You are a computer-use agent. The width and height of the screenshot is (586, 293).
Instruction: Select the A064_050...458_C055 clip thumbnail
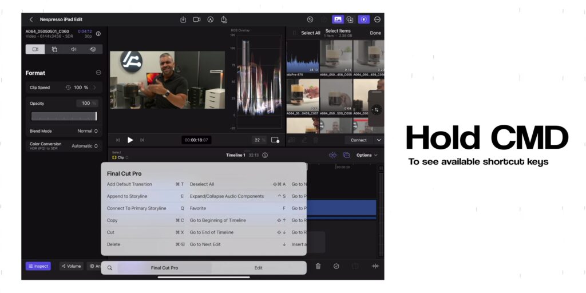point(336,57)
